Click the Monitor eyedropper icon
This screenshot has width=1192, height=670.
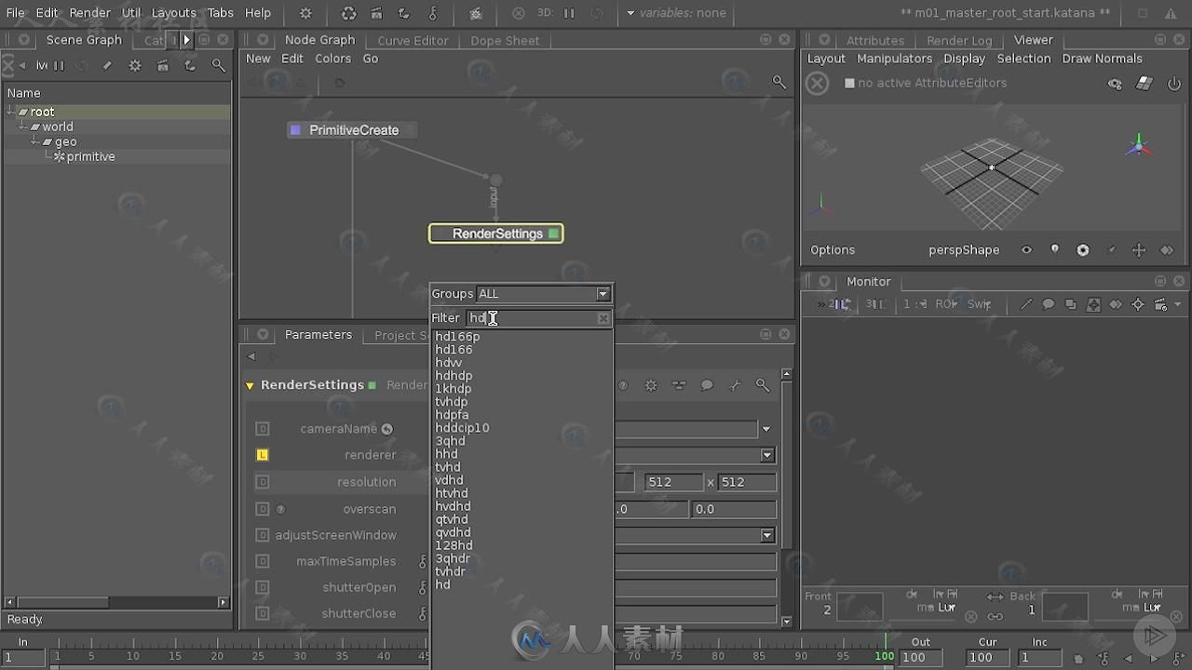coord(1026,304)
